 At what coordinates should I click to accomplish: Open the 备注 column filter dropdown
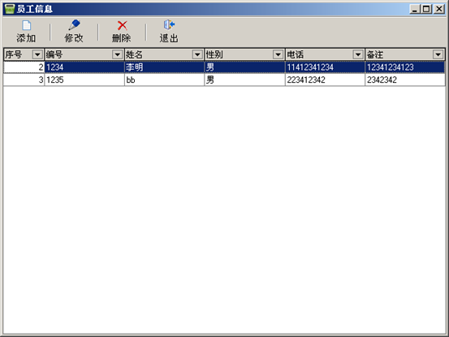click(x=438, y=54)
